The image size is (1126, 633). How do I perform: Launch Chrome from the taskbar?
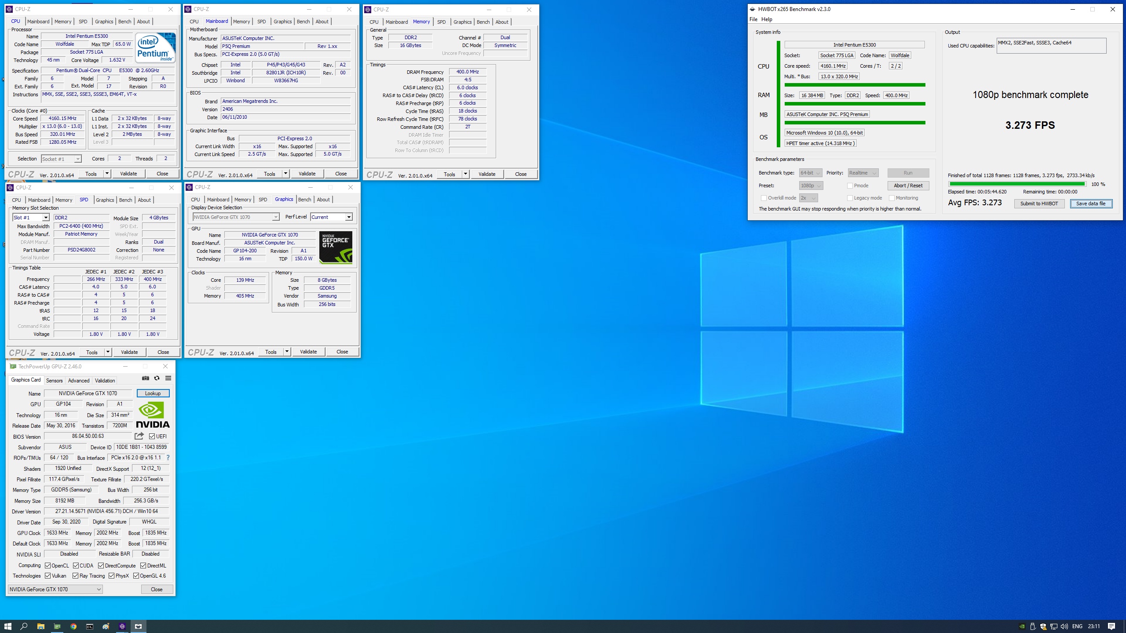click(73, 626)
